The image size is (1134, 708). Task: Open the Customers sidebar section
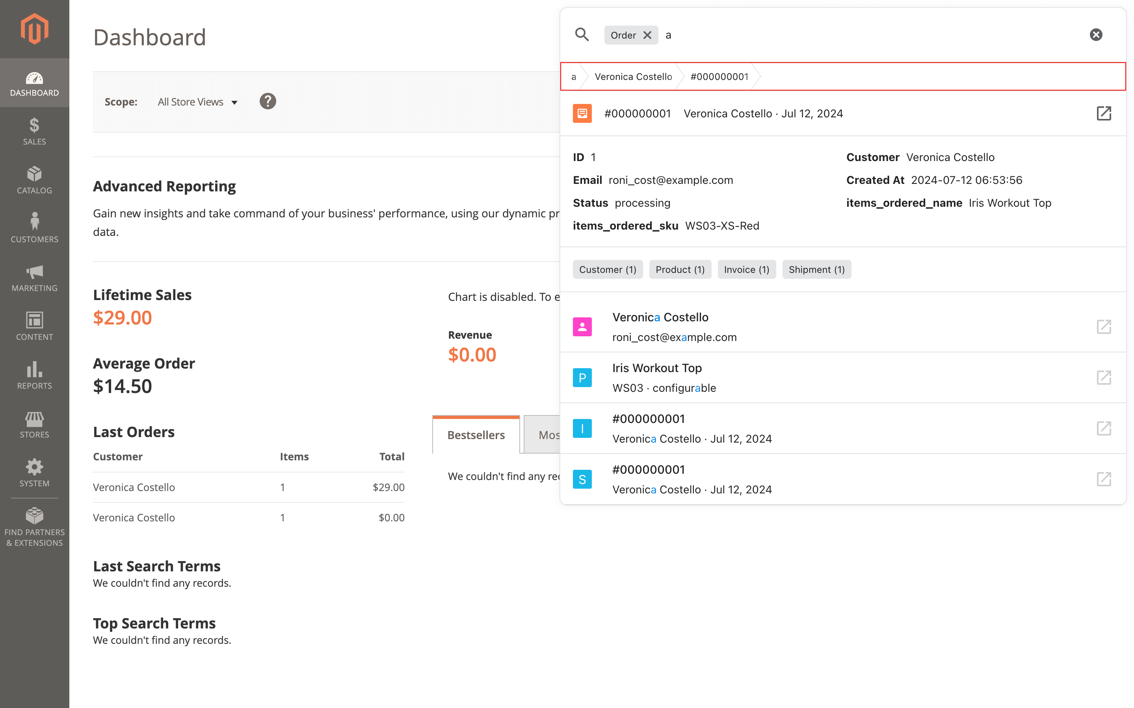[x=34, y=229]
